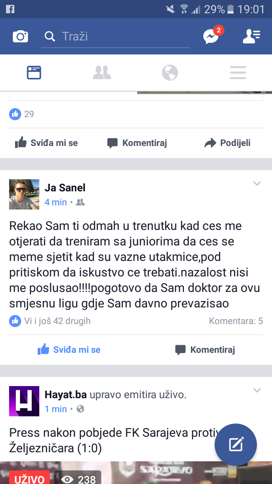
Task: Open the Notifications globe tab
Action: click(x=170, y=73)
